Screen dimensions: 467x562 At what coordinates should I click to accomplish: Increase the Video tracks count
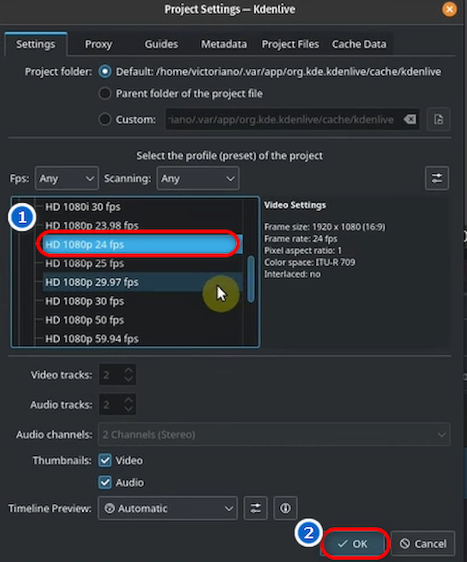(x=128, y=370)
